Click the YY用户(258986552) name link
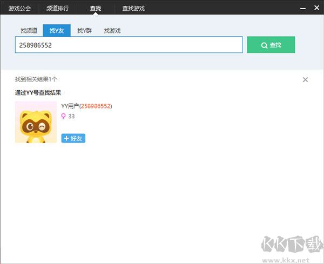Image resolution: width=324 pixels, height=264 pixels. (x=86, y=106)
